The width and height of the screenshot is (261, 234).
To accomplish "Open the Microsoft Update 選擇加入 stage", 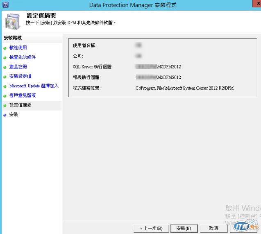I will pos(34,86).
